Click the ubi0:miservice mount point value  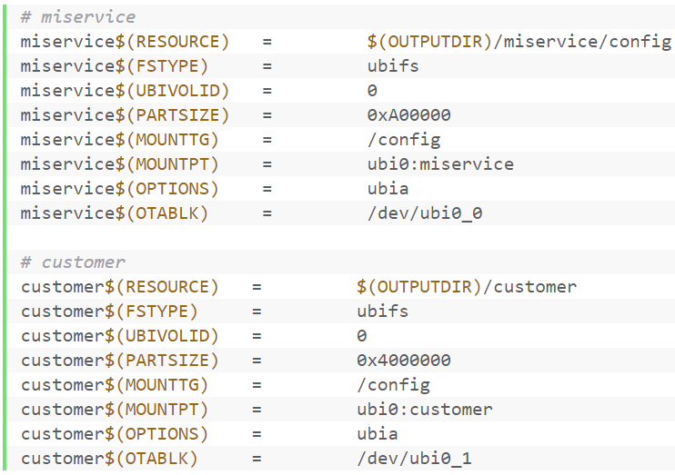440,164
